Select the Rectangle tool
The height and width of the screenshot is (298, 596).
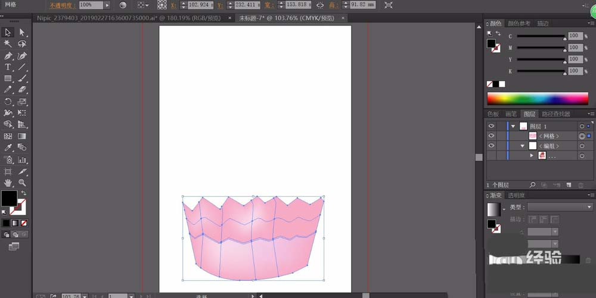(8, 79)
